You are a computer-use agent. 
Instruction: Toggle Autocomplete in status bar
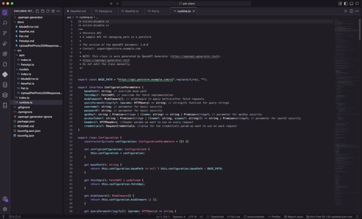point(254,217)
